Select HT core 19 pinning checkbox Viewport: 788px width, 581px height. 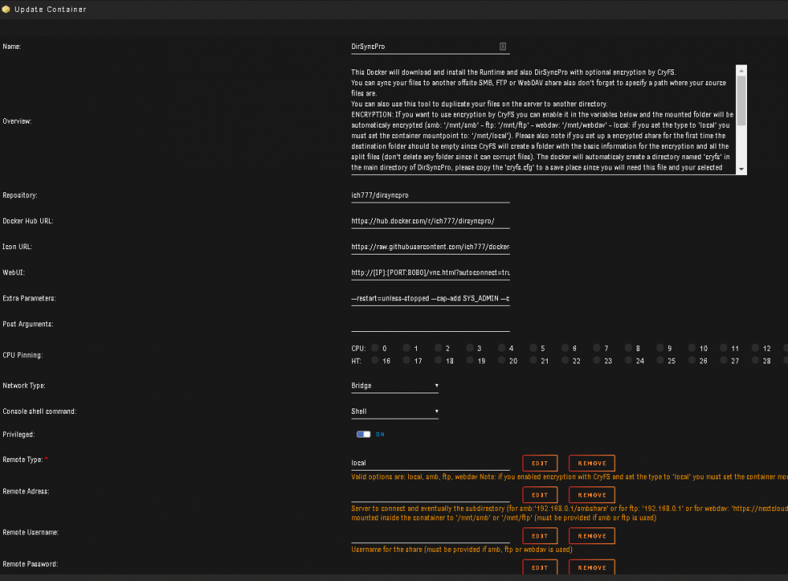click(470, 360)
